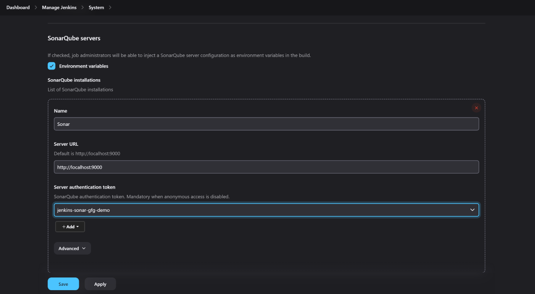Click the down arrow in token select box

472,210
